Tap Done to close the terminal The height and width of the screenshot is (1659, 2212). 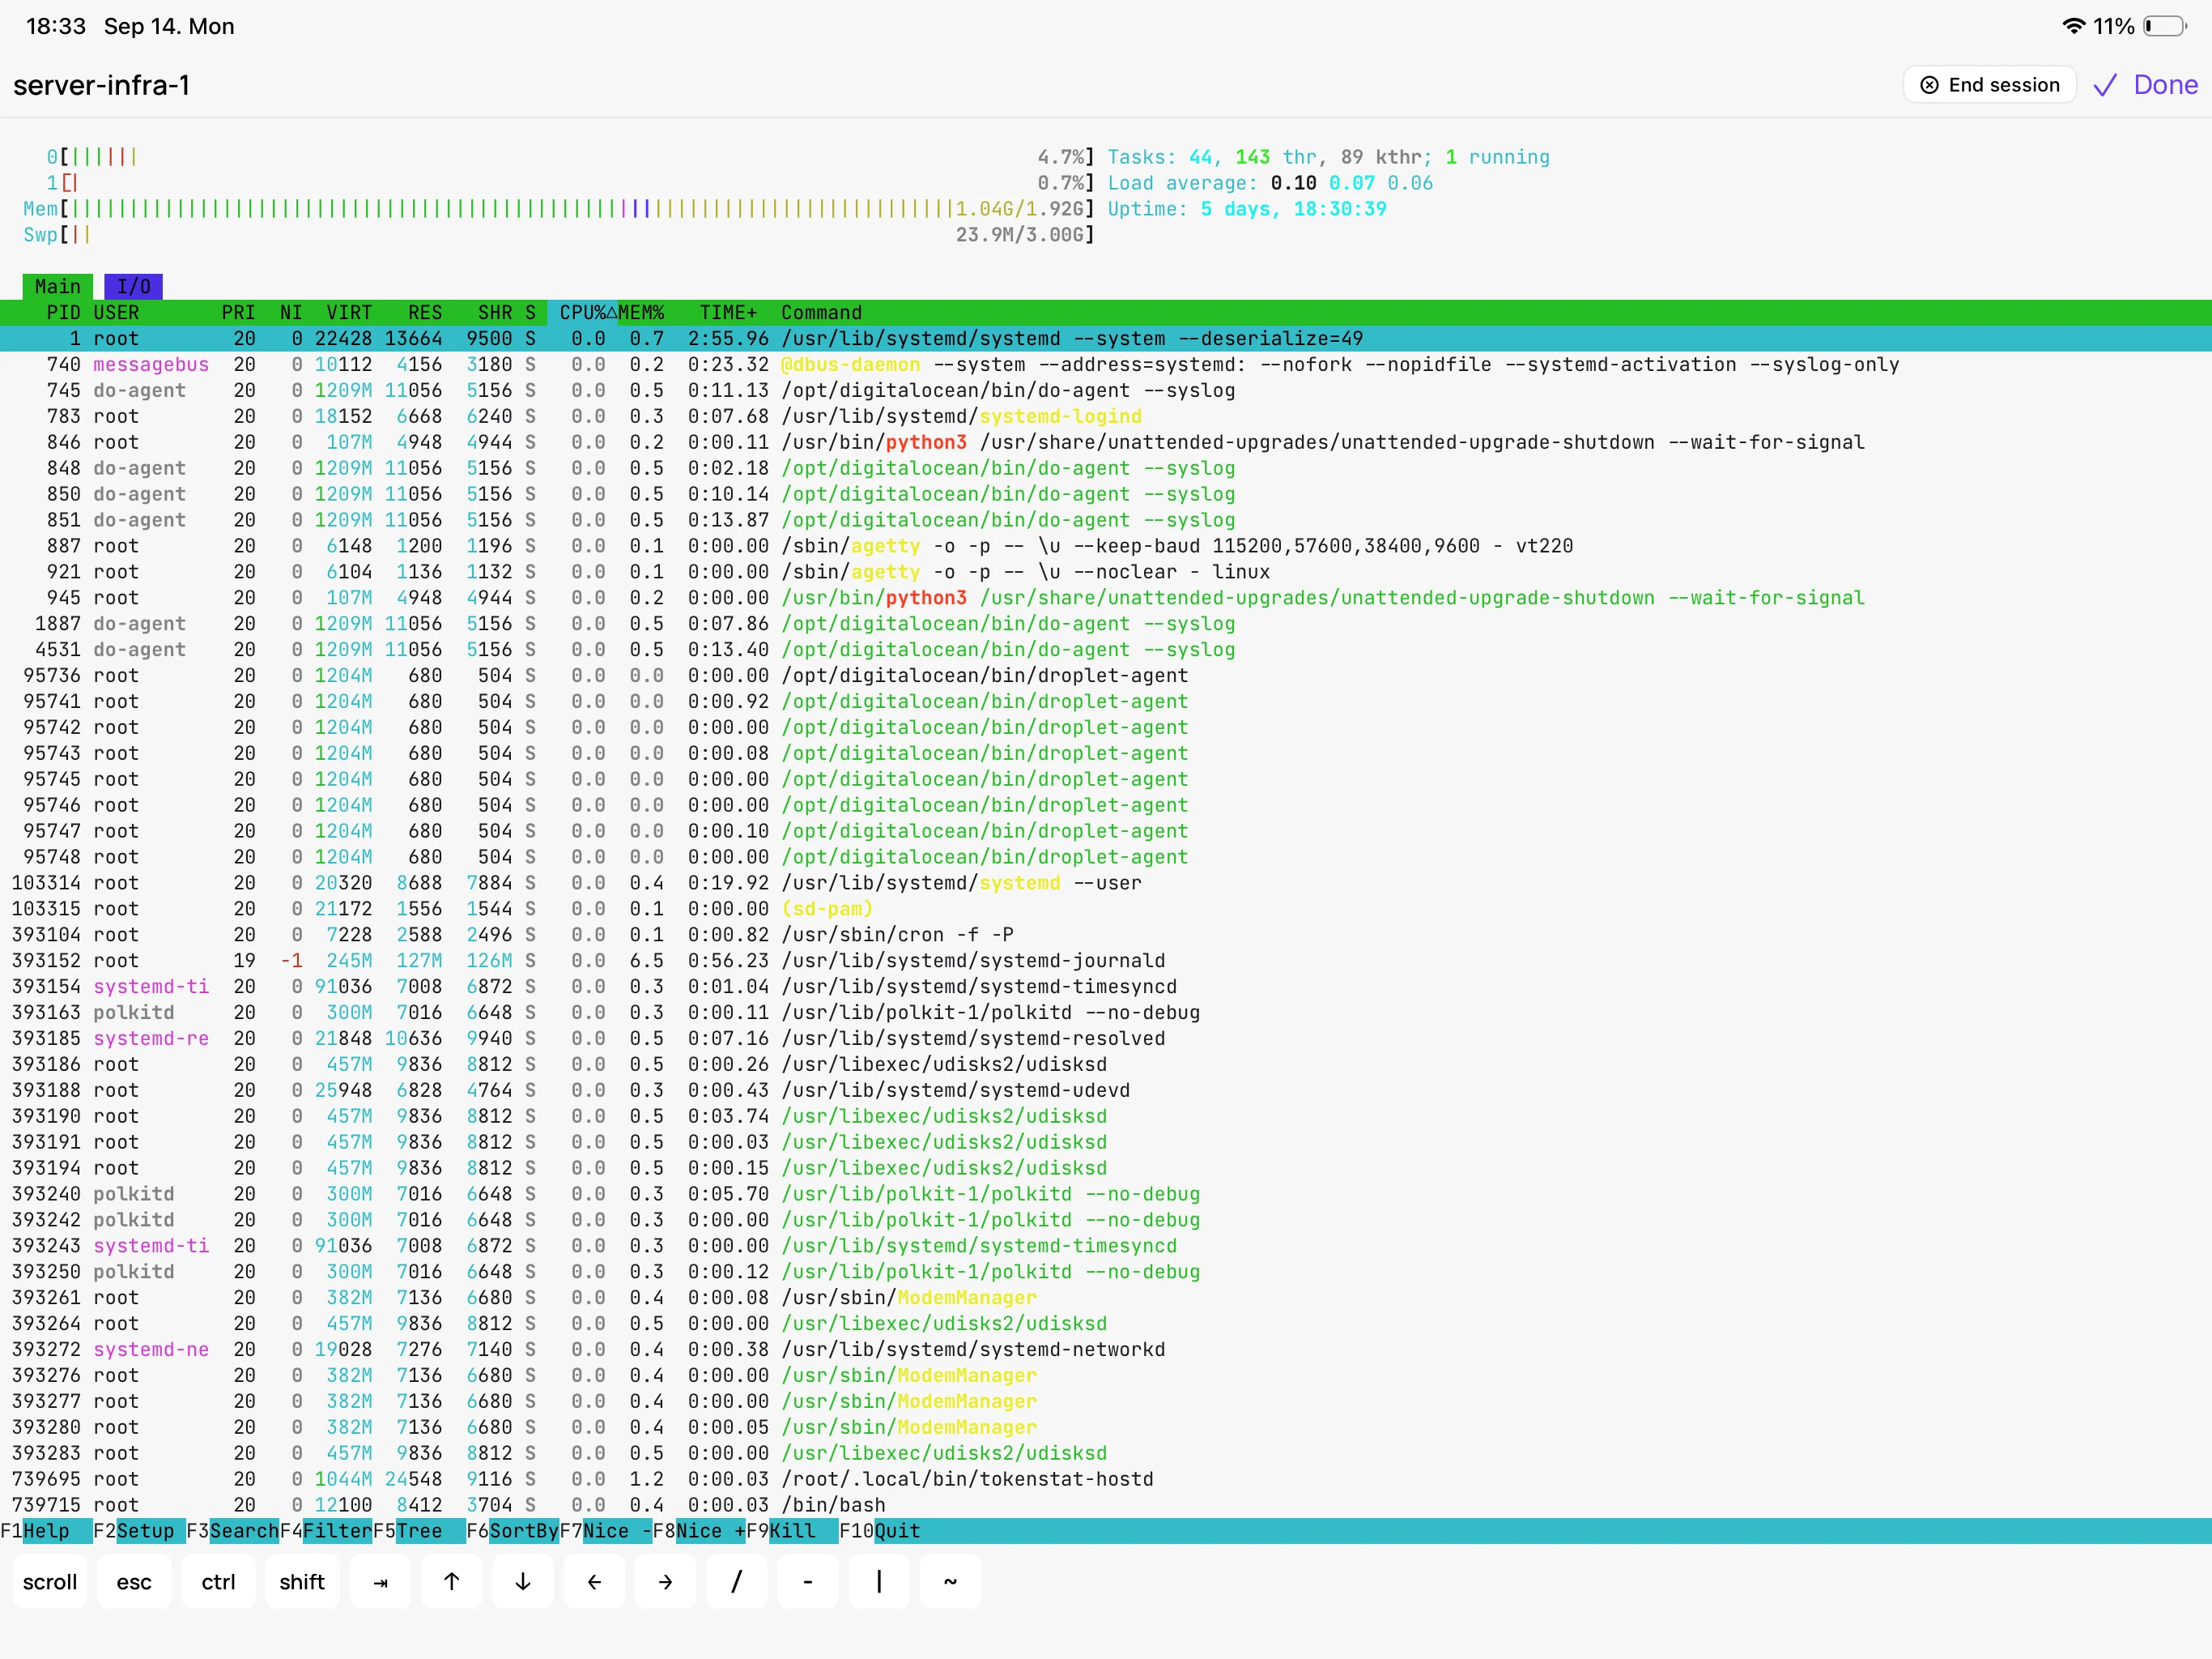tap(2165, 85)
